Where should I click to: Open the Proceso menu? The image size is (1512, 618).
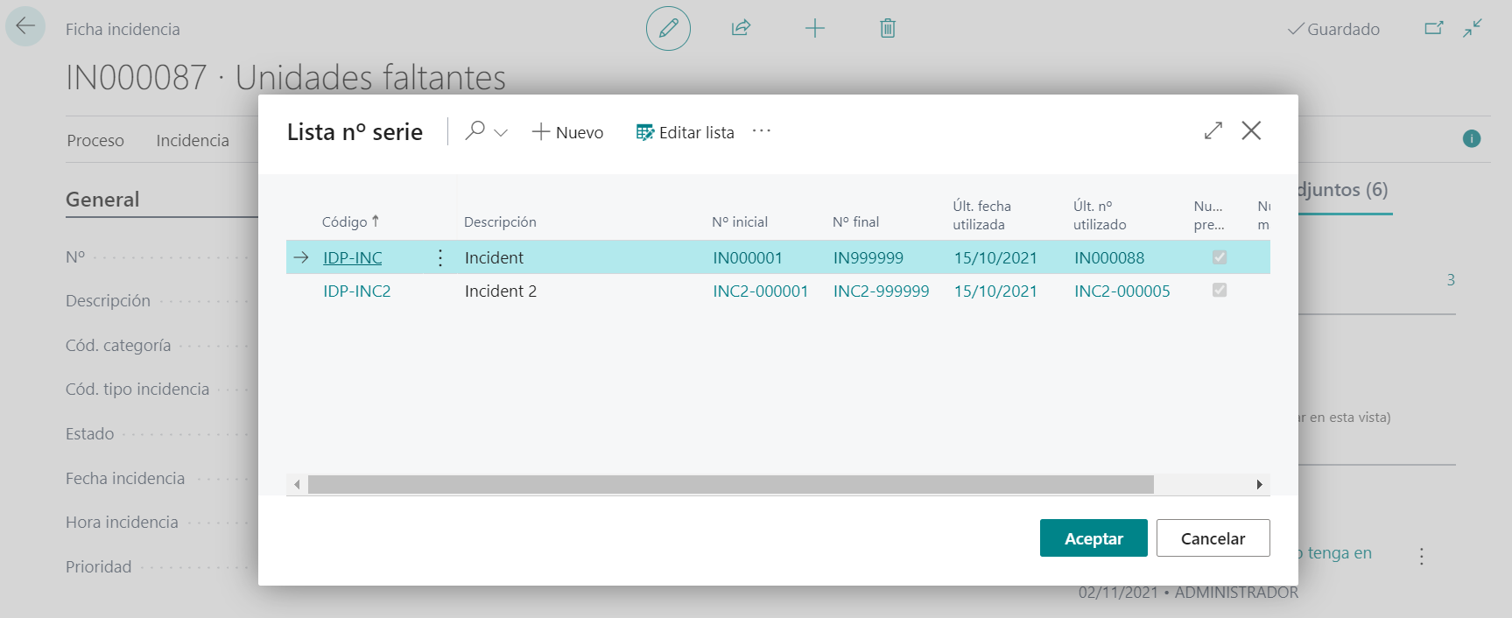point(95,141)
